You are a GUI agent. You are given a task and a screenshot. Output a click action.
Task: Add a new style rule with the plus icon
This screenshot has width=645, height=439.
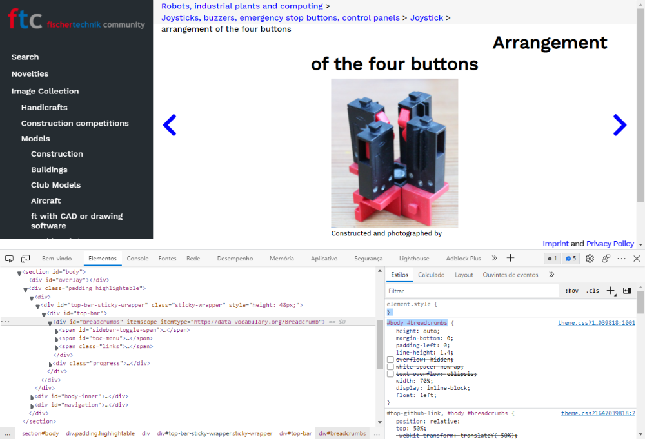(x=611, y=291)
